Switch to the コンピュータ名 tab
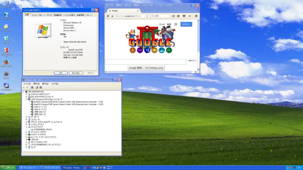The width and height of the screenshot is (303, 170). [37, 15]
